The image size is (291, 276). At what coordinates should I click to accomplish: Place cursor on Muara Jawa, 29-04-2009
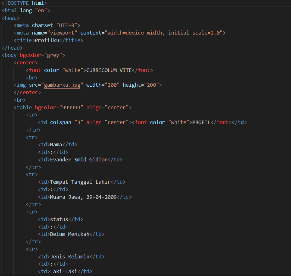click(83, 197)
